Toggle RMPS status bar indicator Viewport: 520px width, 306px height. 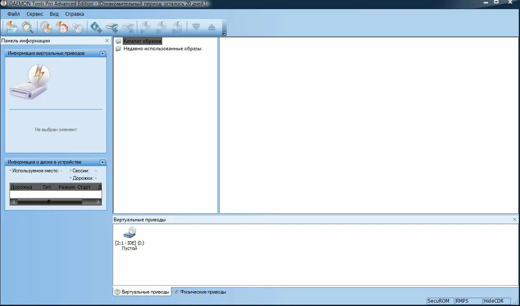tap(468, 301)
